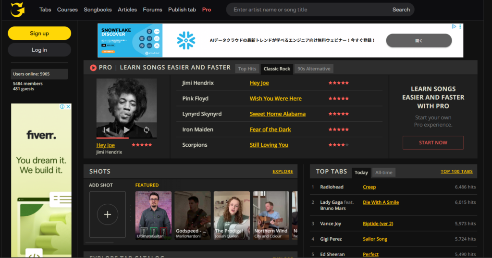The height and width of the screenshot is (258, 492).
Task: Close the Fiverr ad with X icon
Action: tap(68, 107)
